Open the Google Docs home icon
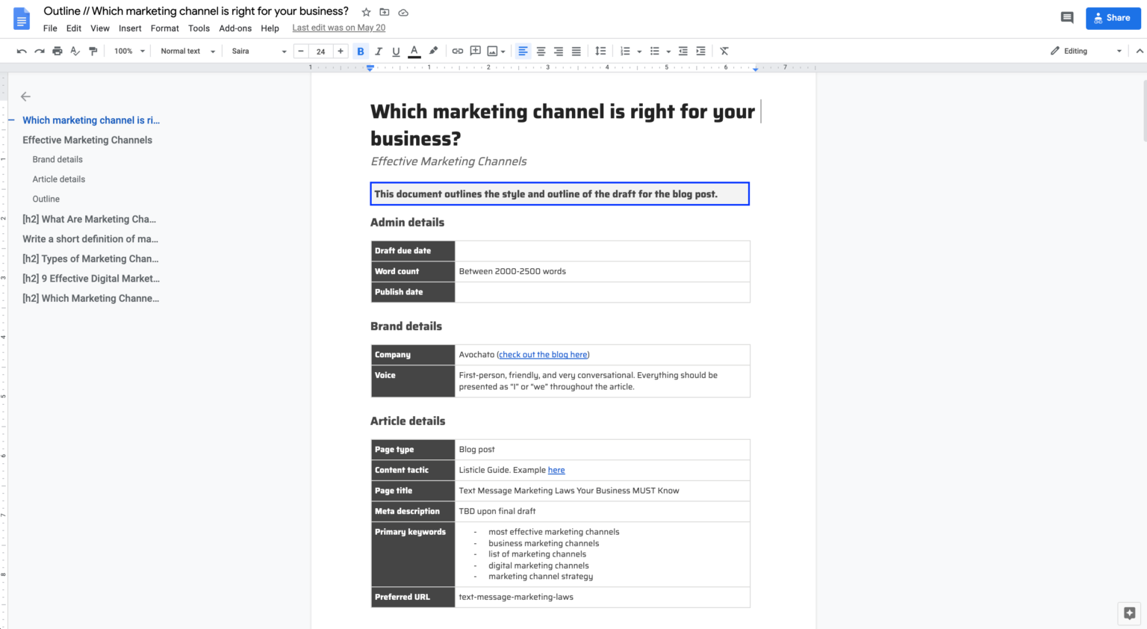Screen dimensions: 1147x629 coord(22,19)
